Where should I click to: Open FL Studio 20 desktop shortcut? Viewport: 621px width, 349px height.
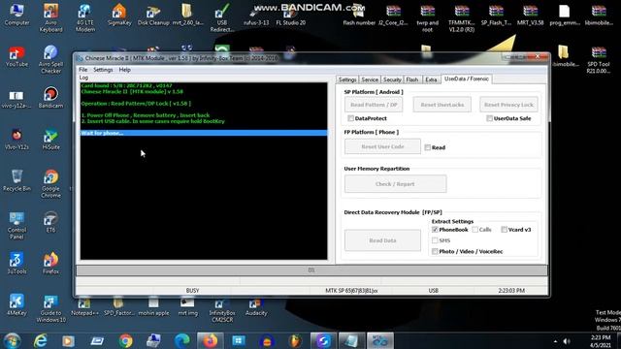point(290,16)
